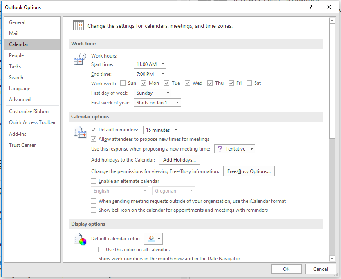
Task: Open Free/Busy Options button
Action: [x=249, y=171]
